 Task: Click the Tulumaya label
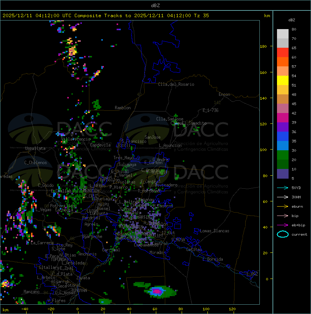127,164
